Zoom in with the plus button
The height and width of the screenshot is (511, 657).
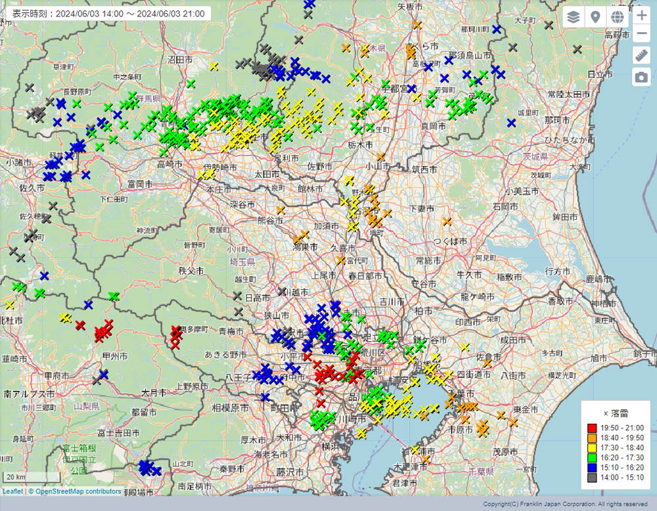point(641,16)
